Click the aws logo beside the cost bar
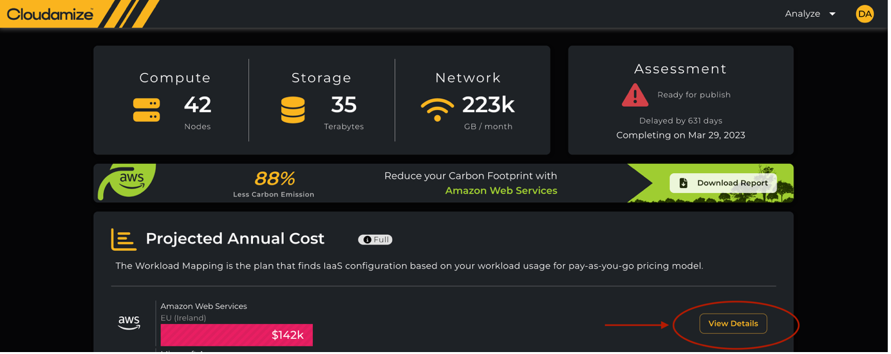 pyautogui.click(x=129, y=322)
